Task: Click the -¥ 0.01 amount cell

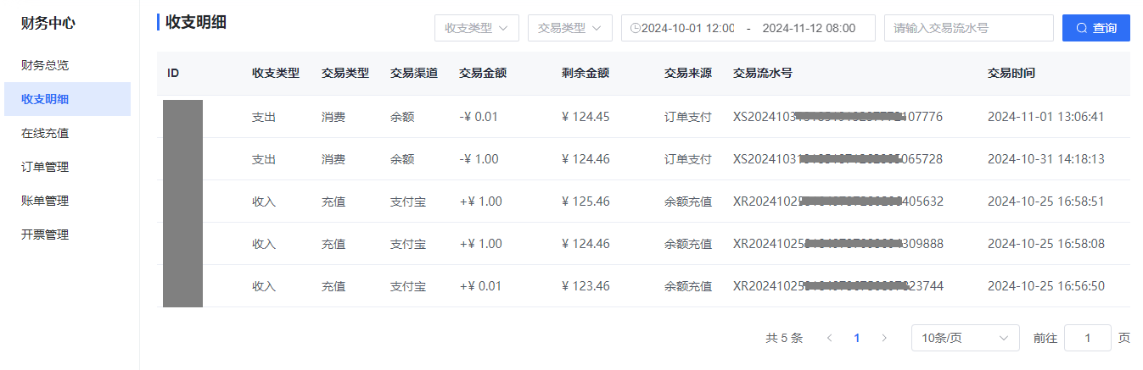Action: [479, 117]
